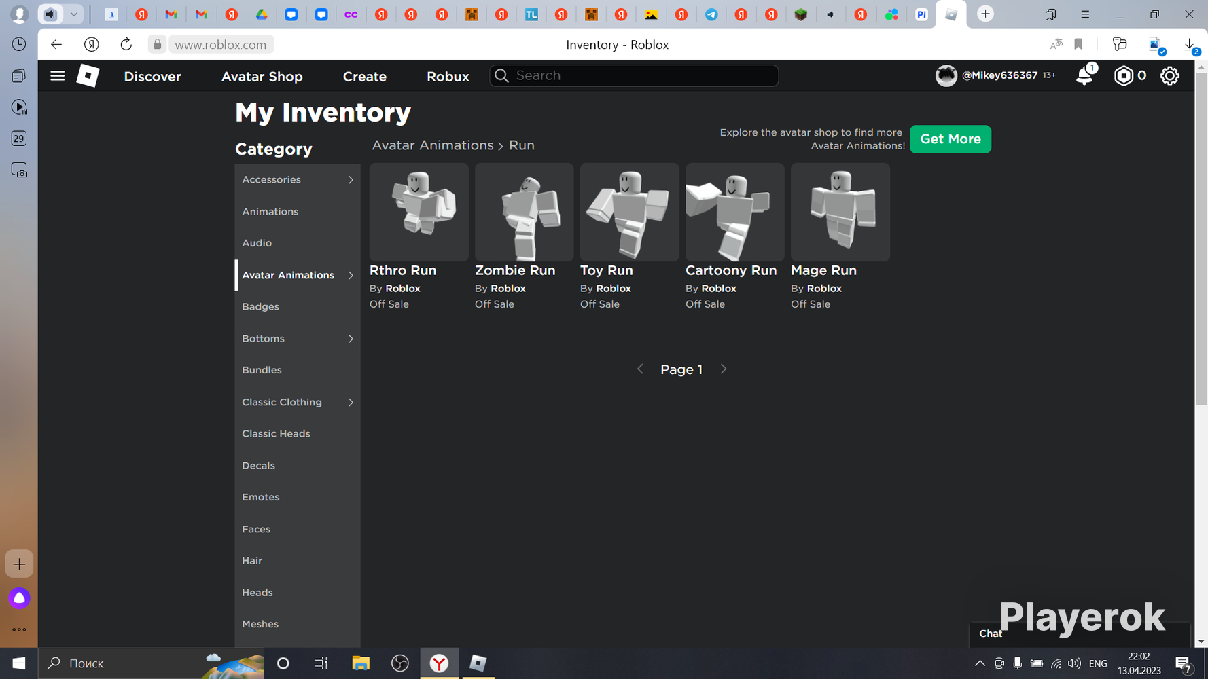
Task: Open File Explorer from the taskbar
Action: tap(361, 663)
